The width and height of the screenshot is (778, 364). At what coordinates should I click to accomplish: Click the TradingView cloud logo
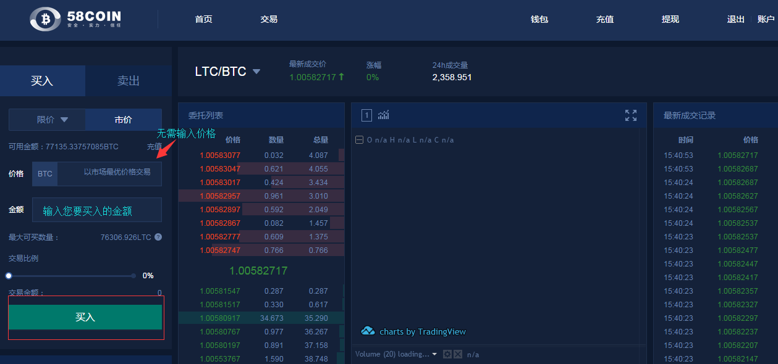point(368,331)
